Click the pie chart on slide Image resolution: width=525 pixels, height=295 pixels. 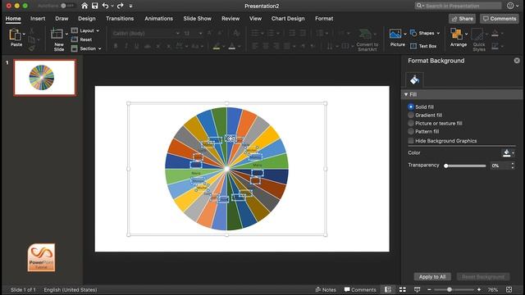pyautogui.click(x=226, y=169)
